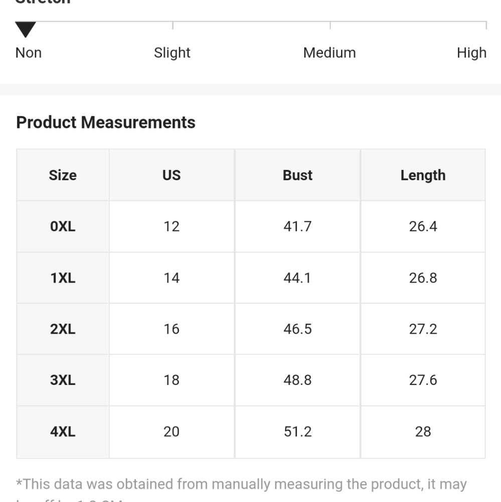
Task: Click the 51.2 bust value
Action: [297, 431]
